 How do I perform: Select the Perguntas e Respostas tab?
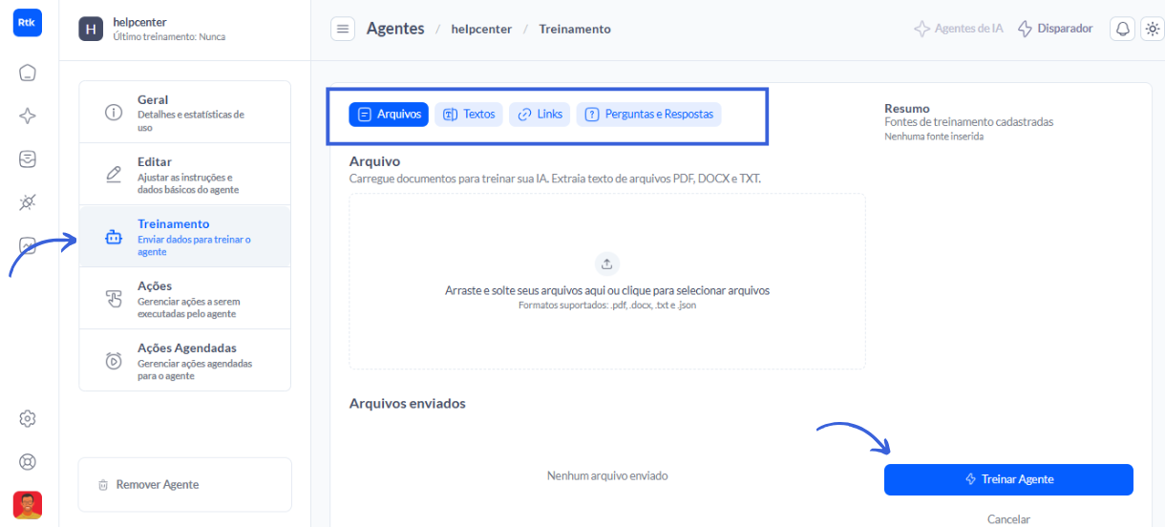pos(649,115)
